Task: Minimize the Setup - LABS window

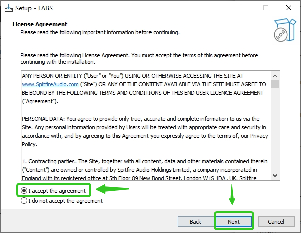Action: (x=243, y=8)
